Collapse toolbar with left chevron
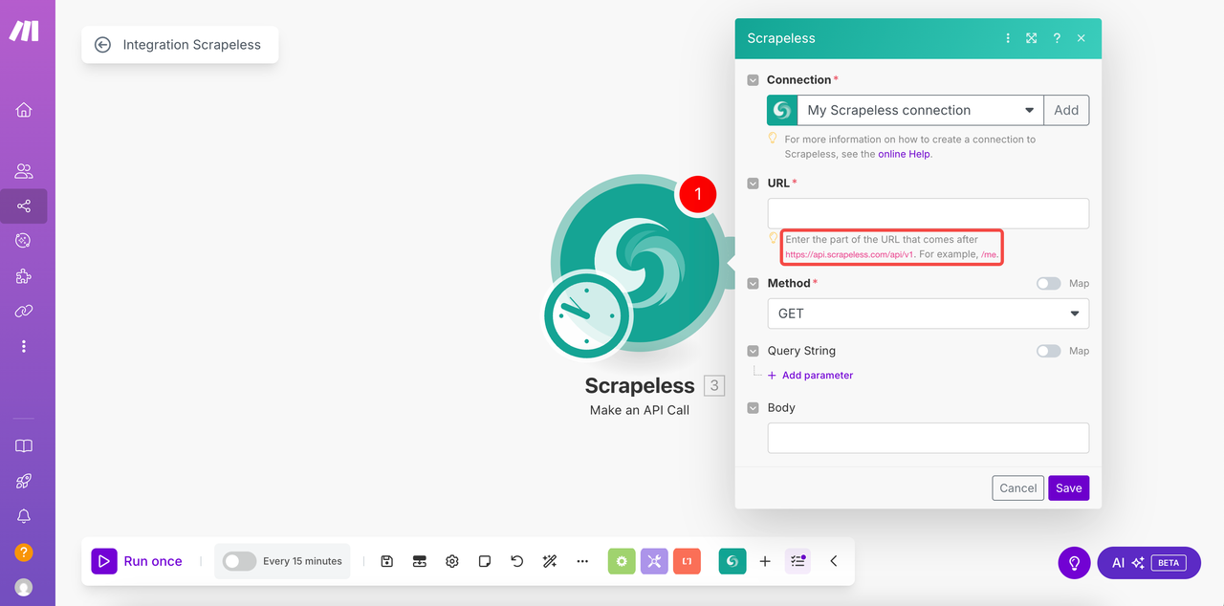This screenshot has height=606, width=1224. coord(833,561)
